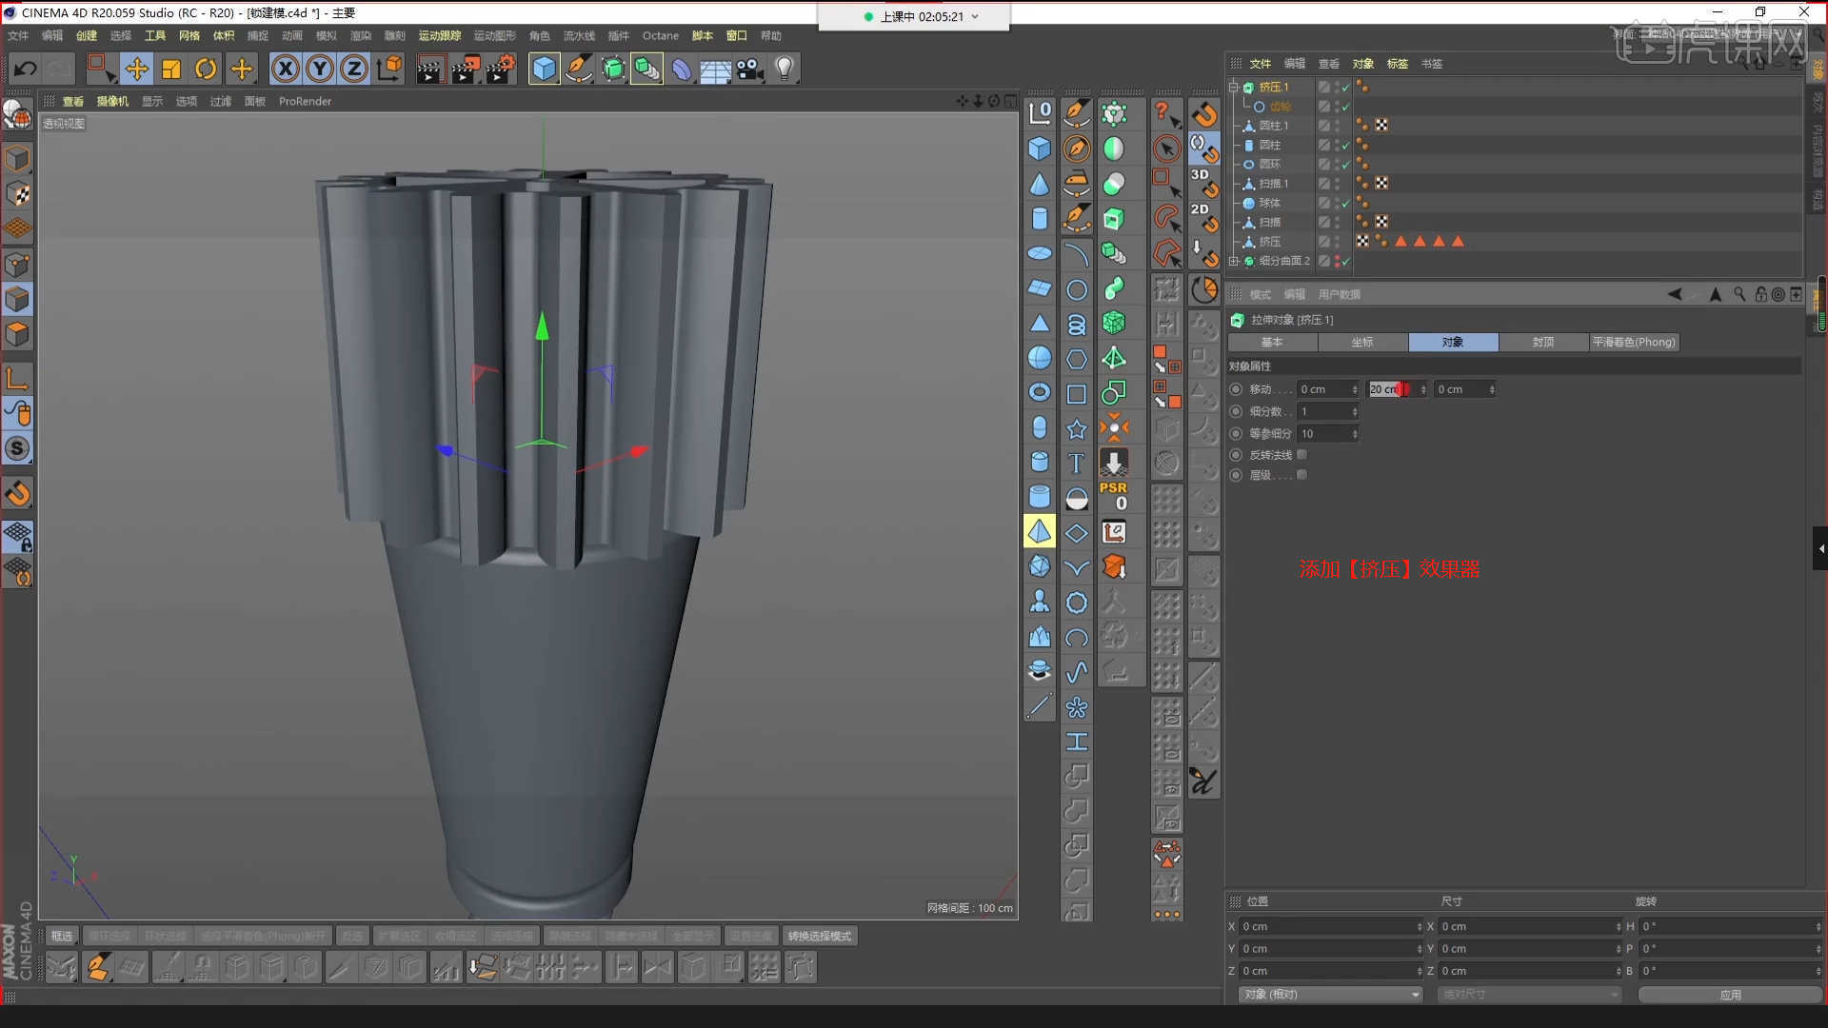Screen dimensions: 1828x1028
Task: Go back arrow in attribute manager
Action: click(1675, 294)
